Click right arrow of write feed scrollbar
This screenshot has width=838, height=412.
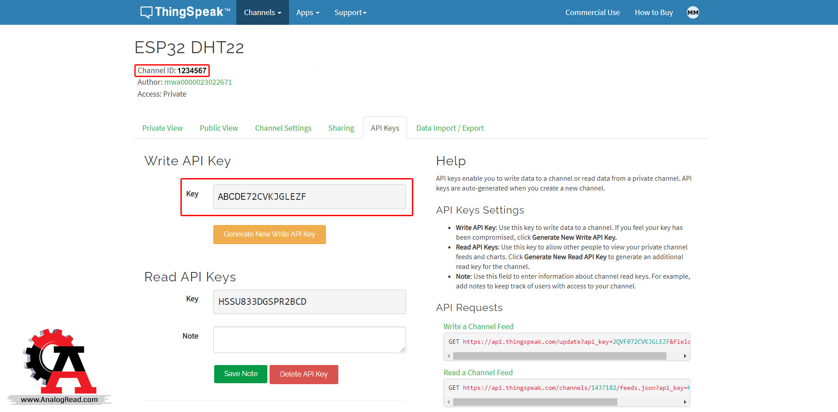(x=685, y=356)
